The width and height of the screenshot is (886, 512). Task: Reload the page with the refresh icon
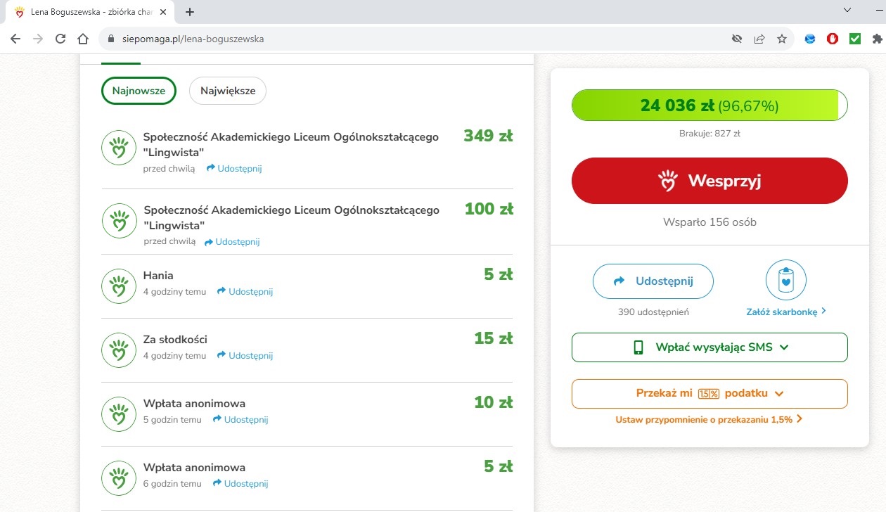(x=60, y=39)
